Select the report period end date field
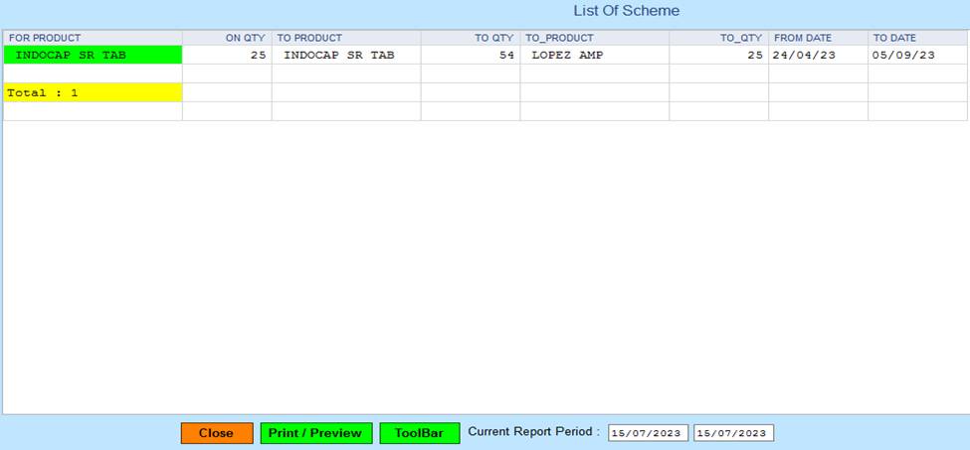This screenshot has width=970, height=450. click(732, 433)
